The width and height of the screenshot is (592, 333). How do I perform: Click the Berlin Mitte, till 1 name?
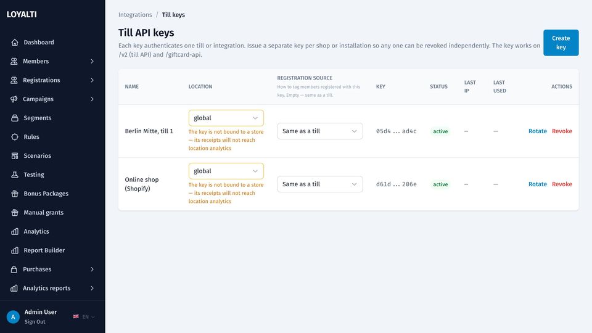(x=149, y=131)
